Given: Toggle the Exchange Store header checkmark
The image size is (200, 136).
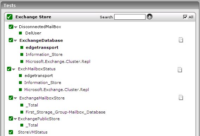Looking at the screenshot, I should coord(9,17).
